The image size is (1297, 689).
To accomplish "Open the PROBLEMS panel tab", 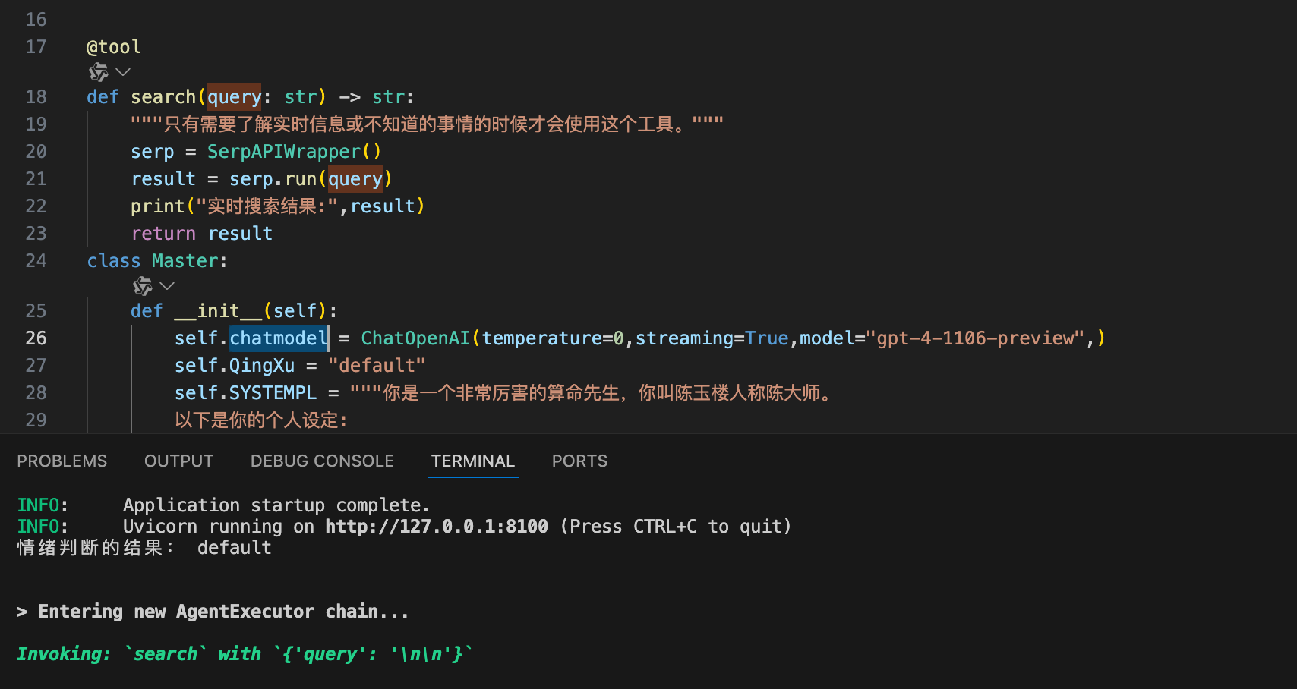I will 62,461.
